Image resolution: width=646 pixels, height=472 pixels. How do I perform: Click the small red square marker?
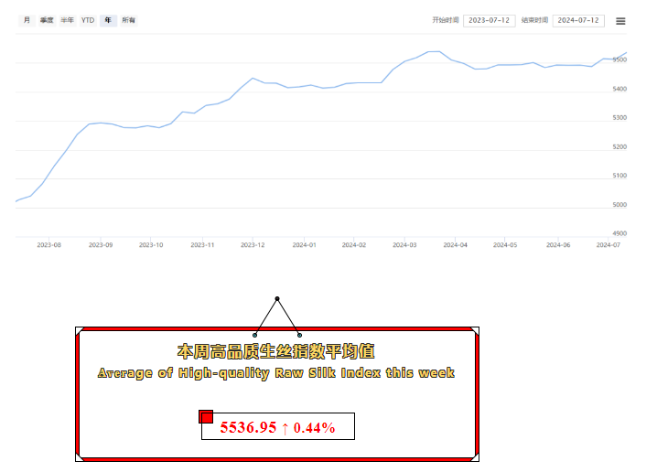pos(206,417)
